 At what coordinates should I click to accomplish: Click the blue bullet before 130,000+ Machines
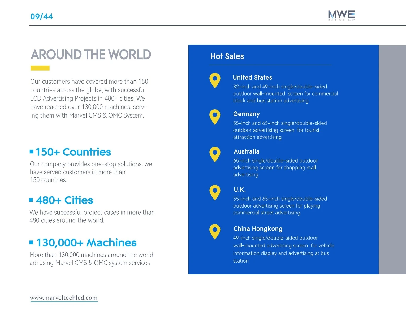click(x=31, y=242)
